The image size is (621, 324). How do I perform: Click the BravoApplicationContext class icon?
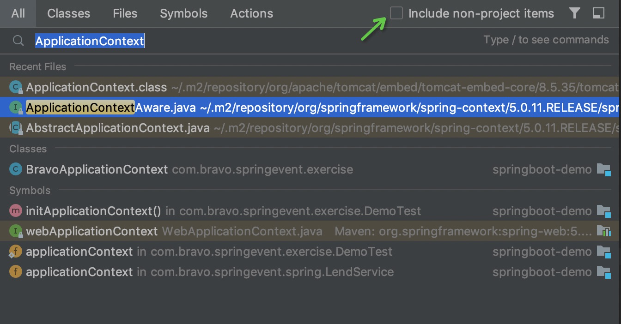(x=15, y=169)
